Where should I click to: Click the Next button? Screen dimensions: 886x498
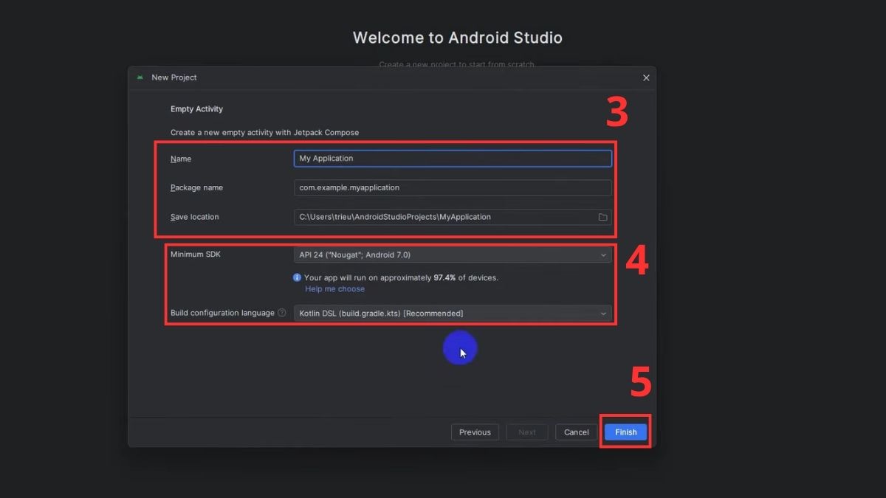click(x=527, y=432)
